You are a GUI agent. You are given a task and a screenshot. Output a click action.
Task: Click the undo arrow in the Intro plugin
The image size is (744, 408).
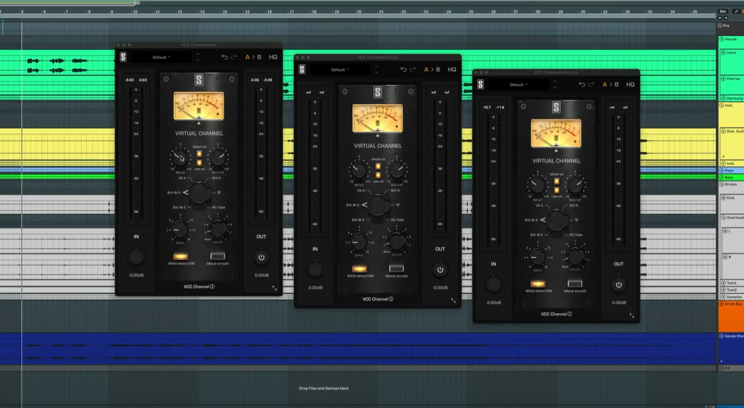coord(224,57)
